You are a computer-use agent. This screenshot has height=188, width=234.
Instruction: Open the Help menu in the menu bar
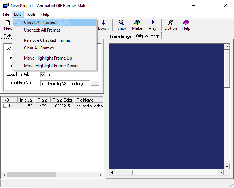[45, 14]
